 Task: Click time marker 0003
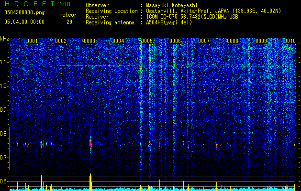(89, 41)
